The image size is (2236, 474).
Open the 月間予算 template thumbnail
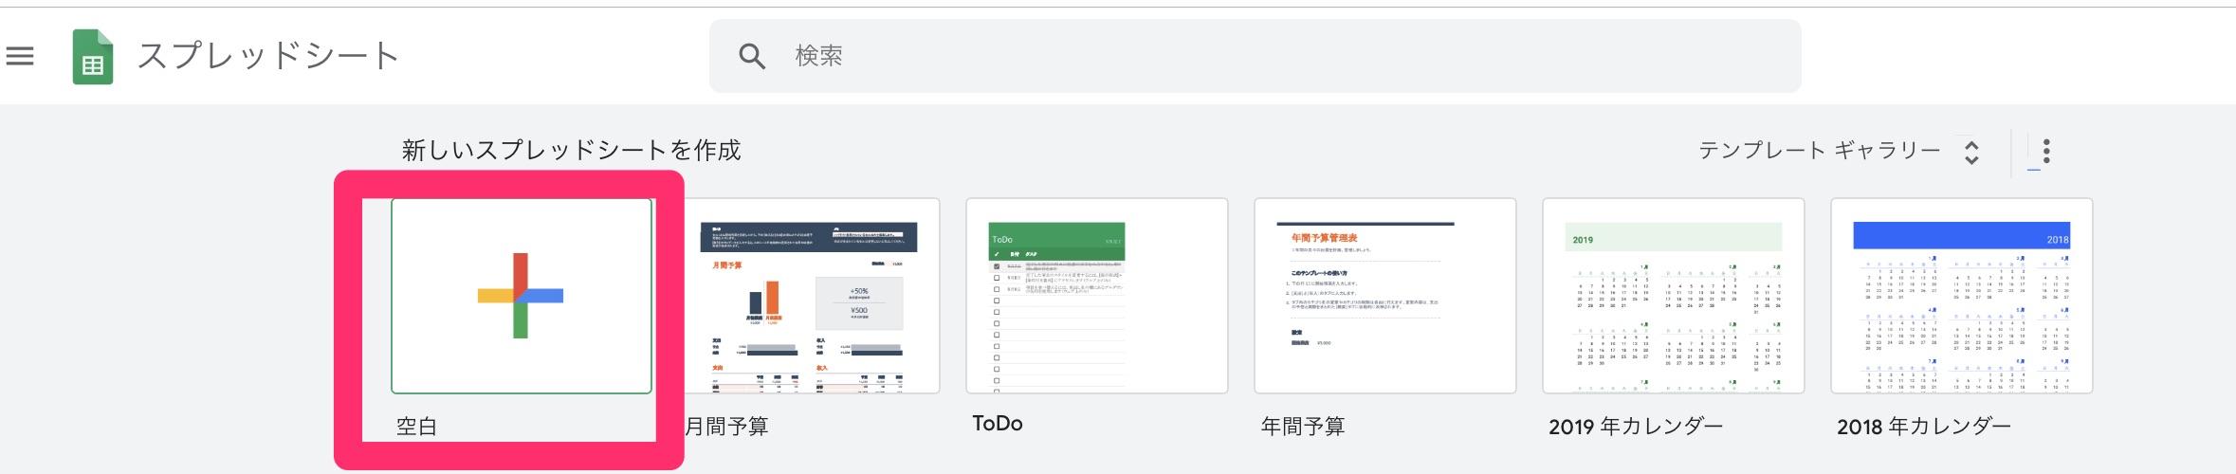click(x=812, y=296)
